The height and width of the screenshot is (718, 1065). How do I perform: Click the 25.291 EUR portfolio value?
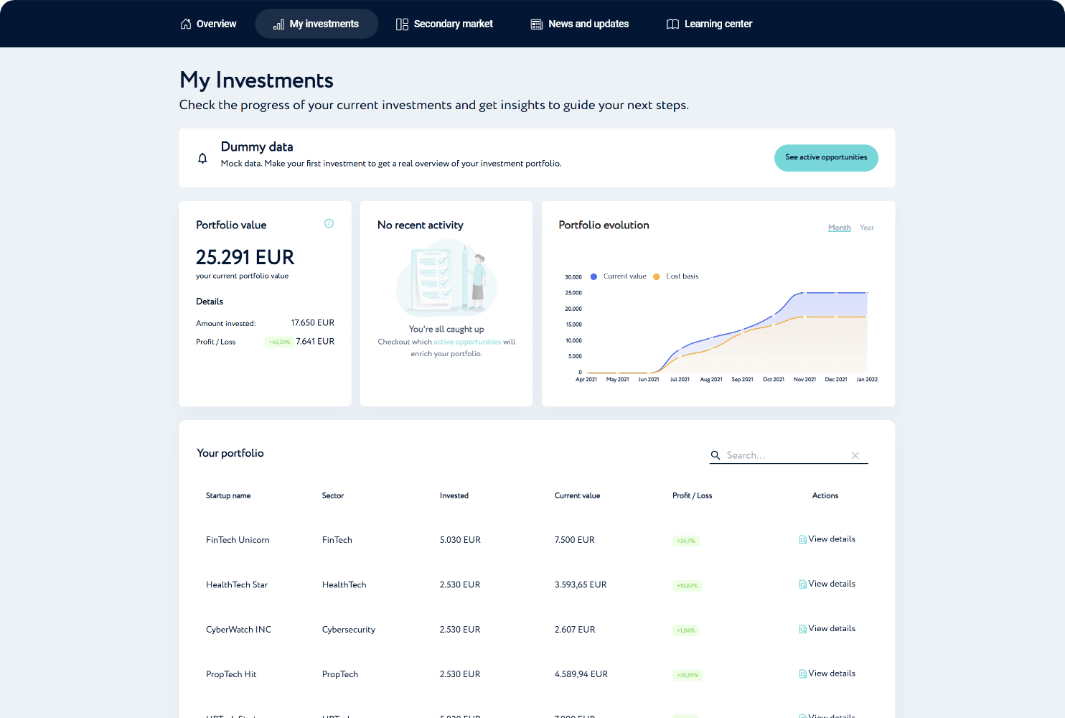[245, 257]
